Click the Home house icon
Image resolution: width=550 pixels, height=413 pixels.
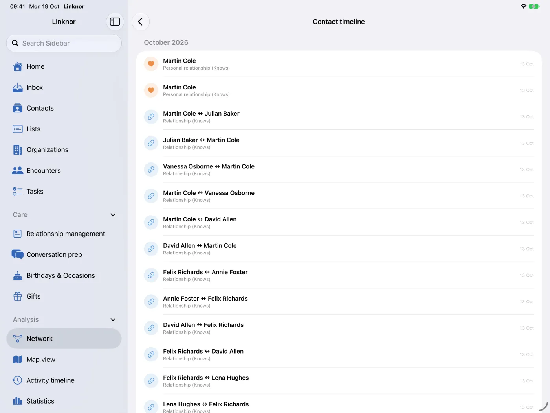point(17,66)
